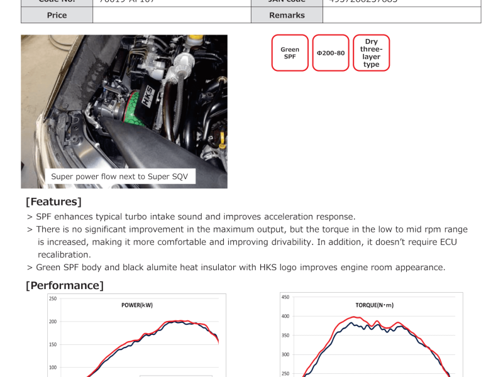Click the Green SPF badge
Image resolution: width=503 pixels, height=377 pixels.
coord(290,53)
